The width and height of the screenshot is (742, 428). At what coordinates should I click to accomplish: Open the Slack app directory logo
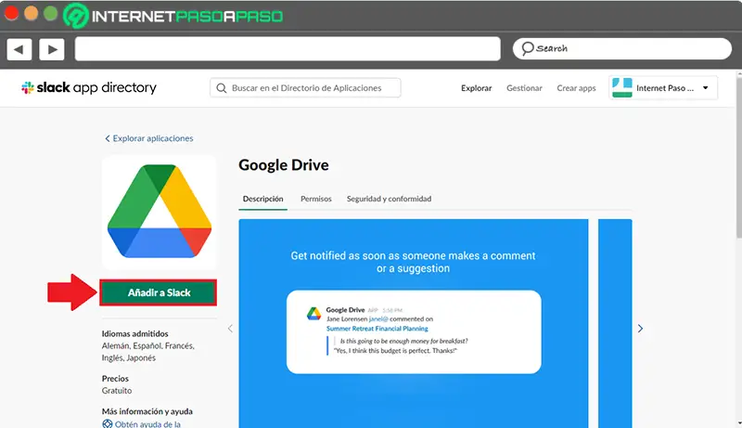point(88,87)
